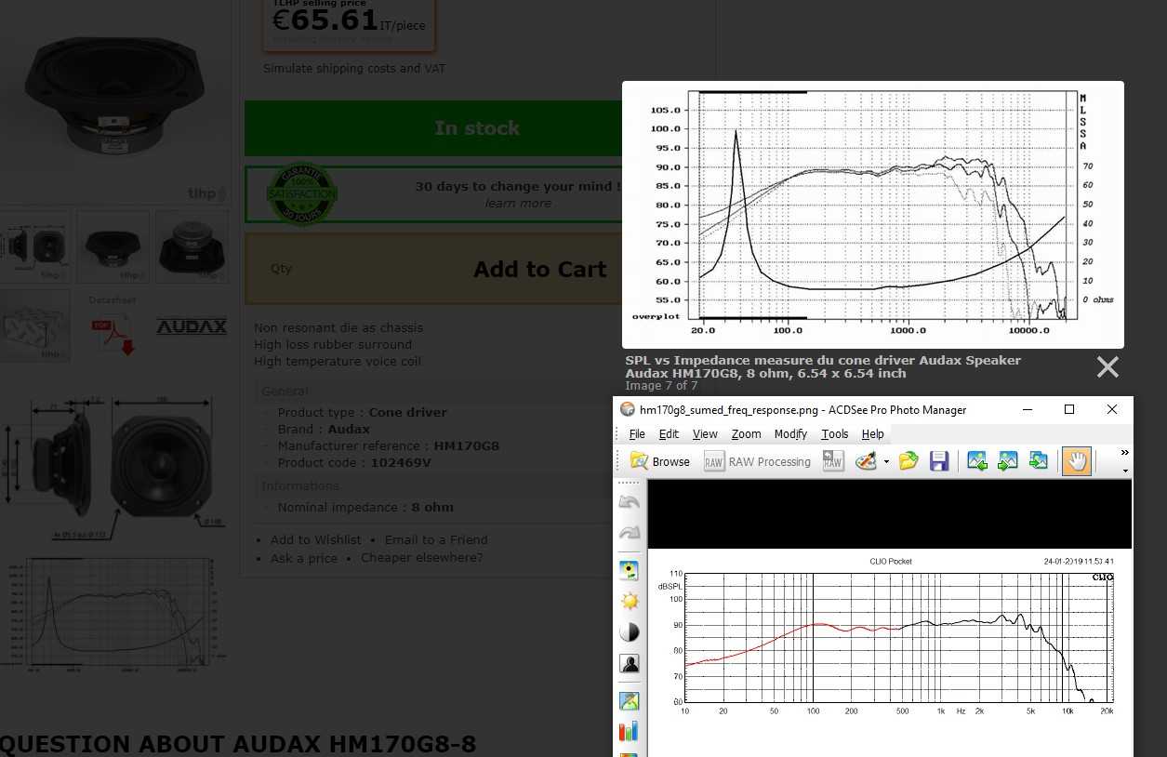1167x757 pixels.
Task: Click Simulate shipping costs and VAT link
Action: tap(354, 69)
